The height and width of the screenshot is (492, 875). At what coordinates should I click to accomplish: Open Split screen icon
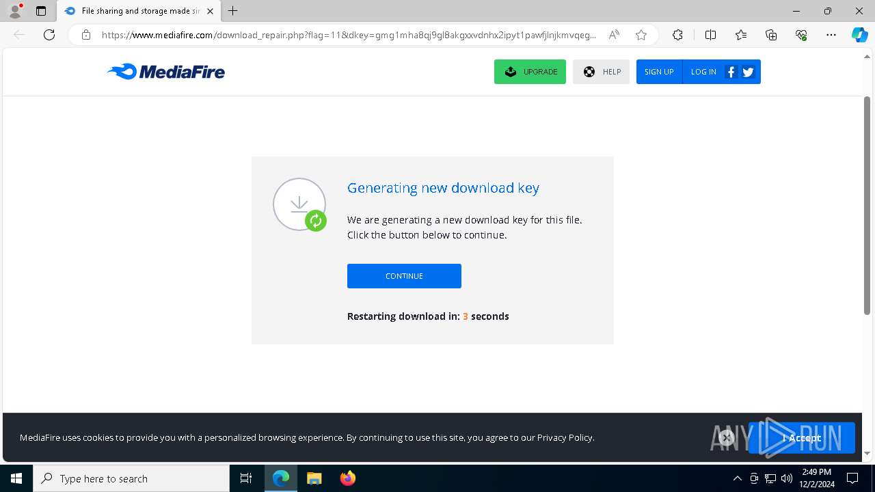pyautogui.click(x=710, y=35)
